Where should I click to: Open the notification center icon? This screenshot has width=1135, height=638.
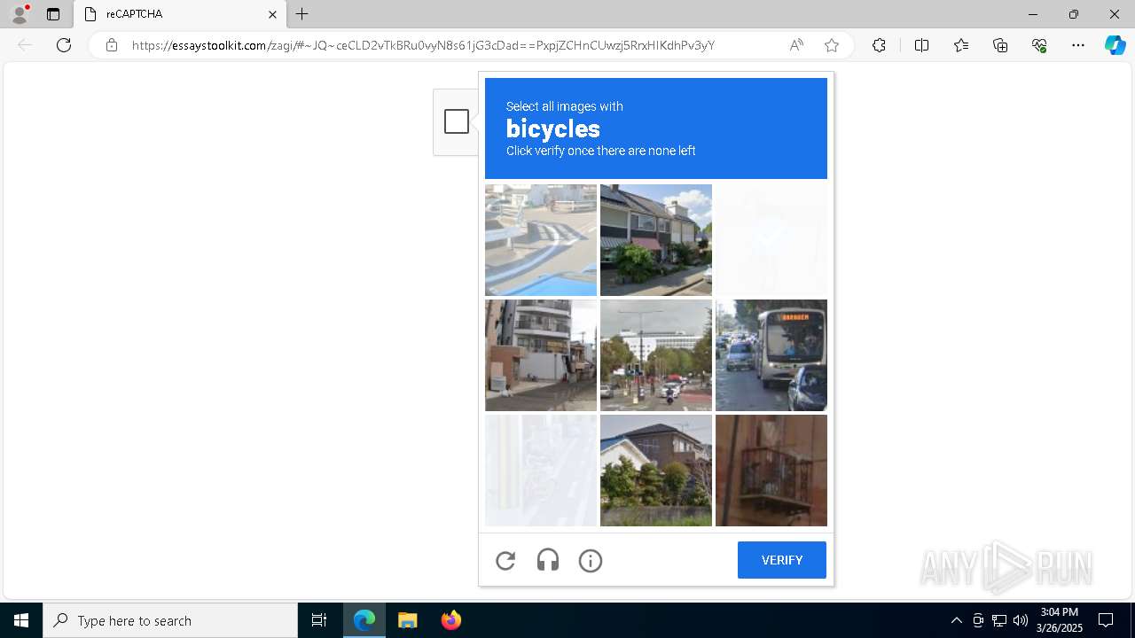click(x=1106, y=620)
